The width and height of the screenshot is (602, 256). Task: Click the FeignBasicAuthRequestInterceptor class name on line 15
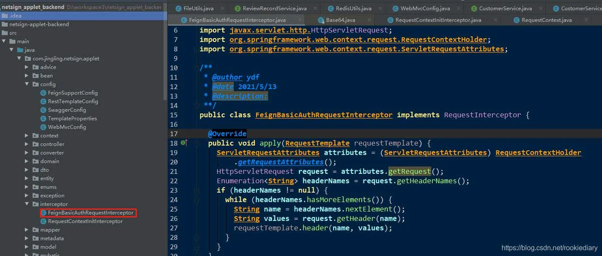324,115
